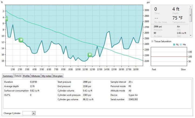Click the He legend color swatch
The image size is (195, 118).
[181, 45]
